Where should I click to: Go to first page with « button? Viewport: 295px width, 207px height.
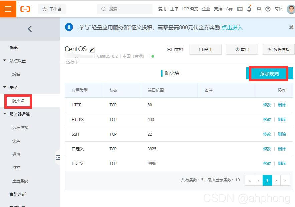(x=250, y=180)
